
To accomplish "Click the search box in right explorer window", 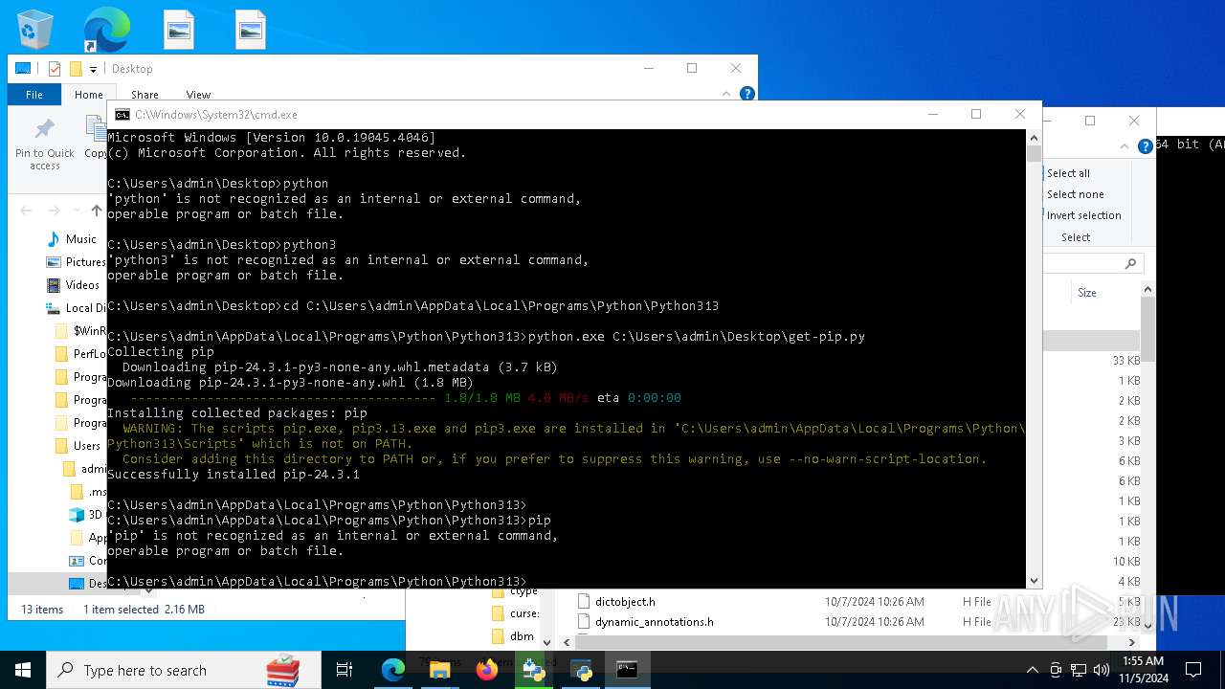I will coord(1092,263).
